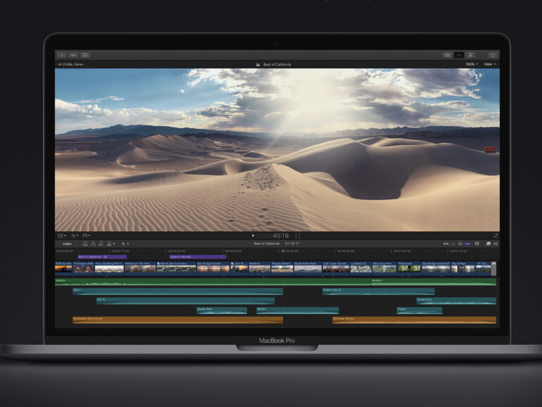Toggle video and audio skimming
542x407 pixels.
446,244
